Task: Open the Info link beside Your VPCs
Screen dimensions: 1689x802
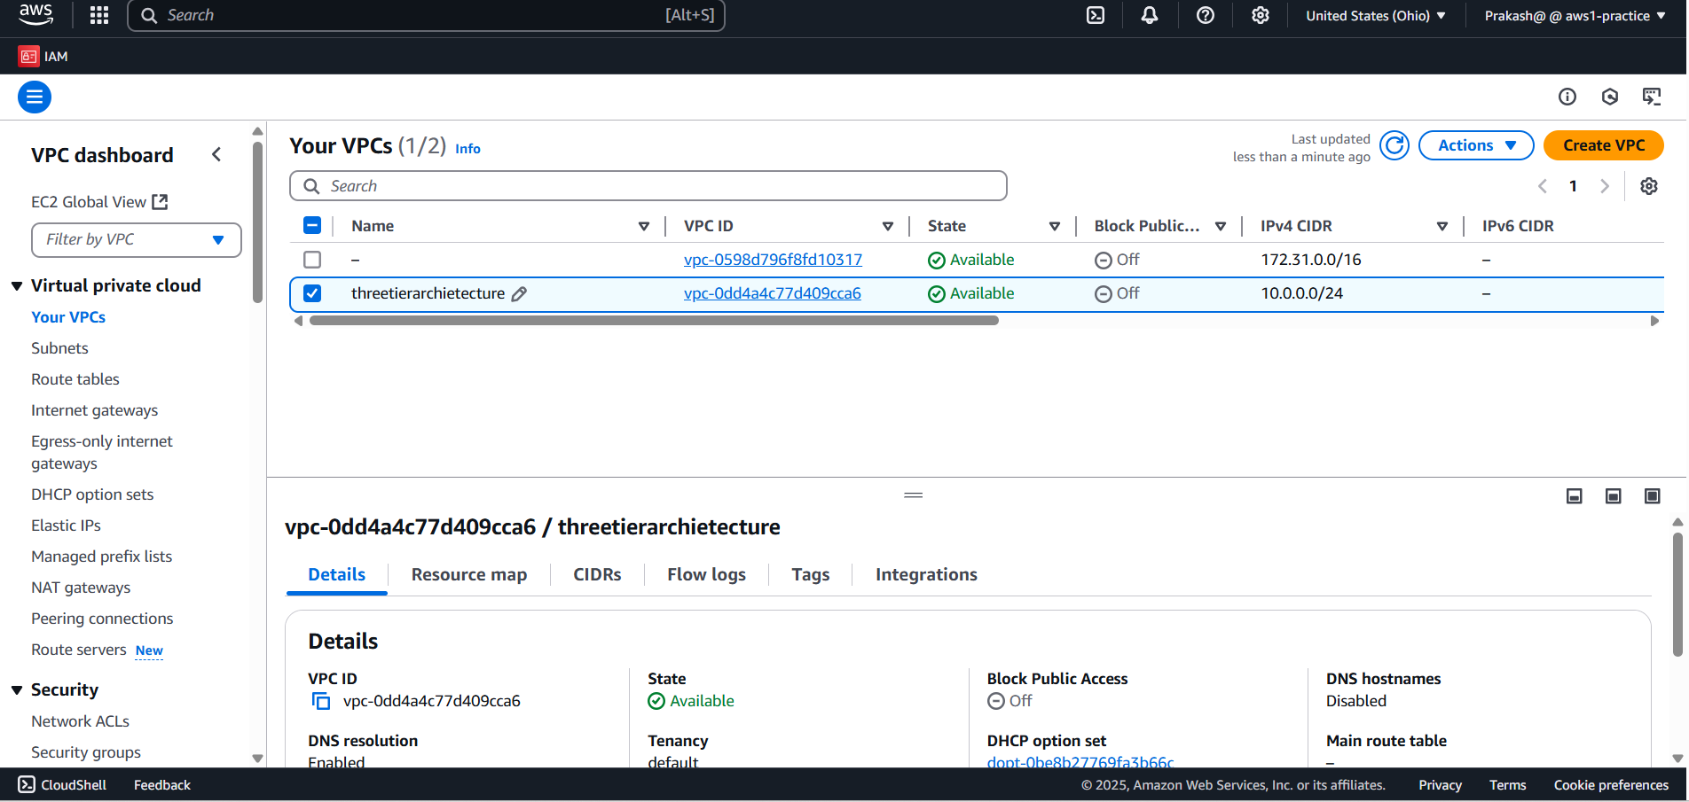Action: tap(467, 149)
